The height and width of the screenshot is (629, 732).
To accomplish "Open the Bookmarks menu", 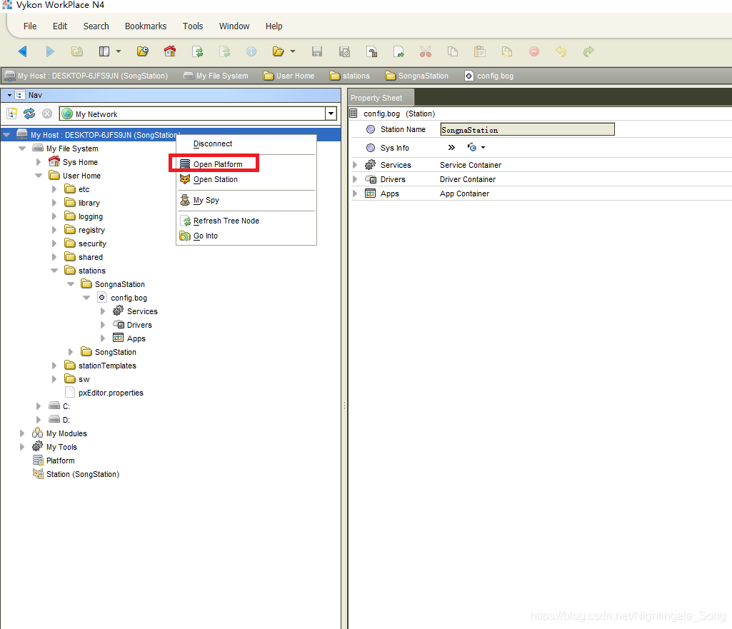I will (146, 26).
